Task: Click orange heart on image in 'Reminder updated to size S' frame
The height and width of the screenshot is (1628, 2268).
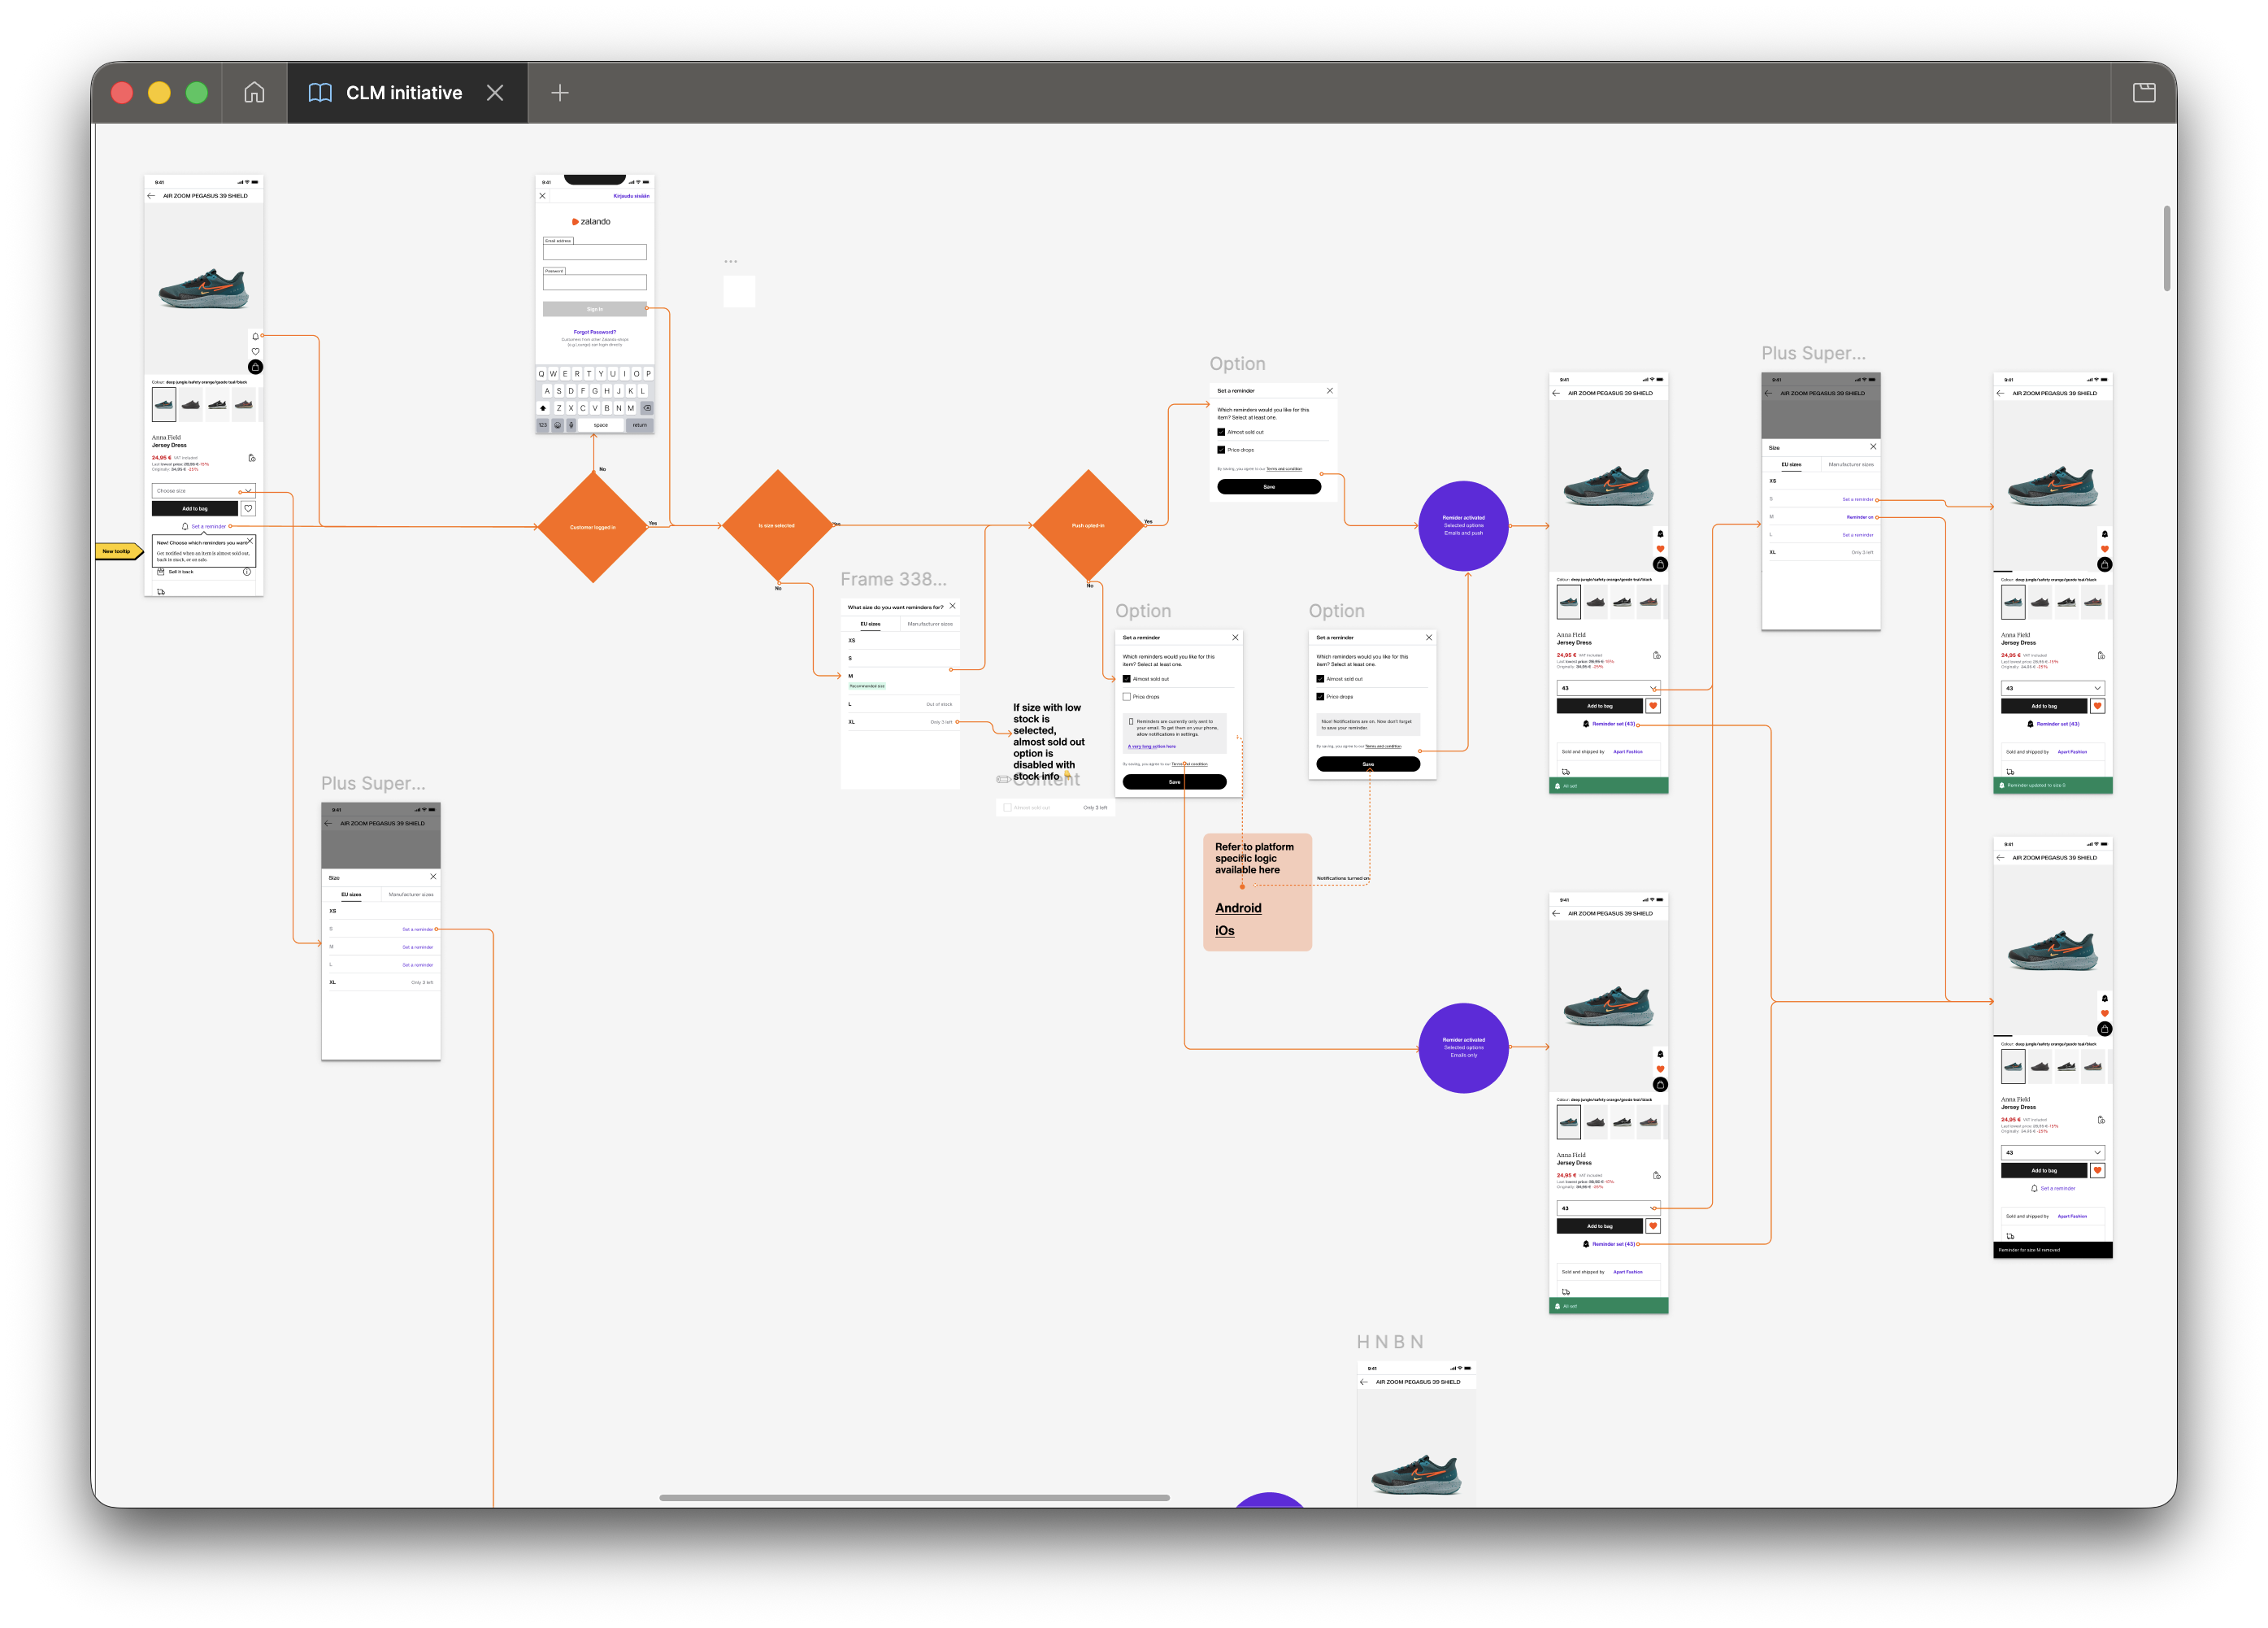Action: 2104,548
